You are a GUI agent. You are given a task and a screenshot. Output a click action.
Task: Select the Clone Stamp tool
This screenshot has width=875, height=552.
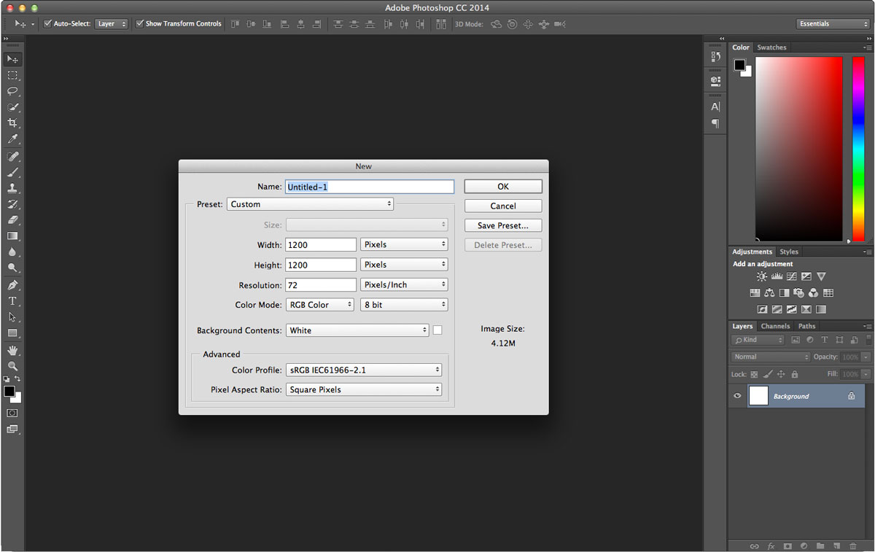12,188
